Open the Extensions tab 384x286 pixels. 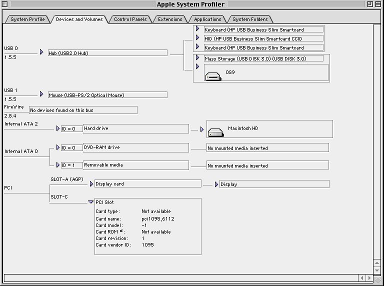tap(170, 19)
